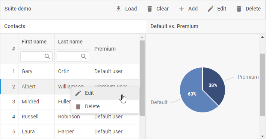266x139 pixels.
Task: Select the Laura cell
Action: 36,132
